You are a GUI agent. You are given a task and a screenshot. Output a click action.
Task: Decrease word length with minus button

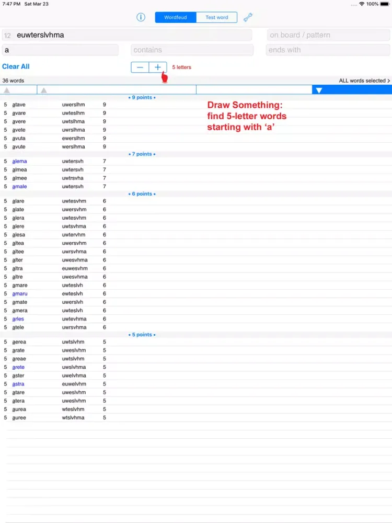pos(140,67)
